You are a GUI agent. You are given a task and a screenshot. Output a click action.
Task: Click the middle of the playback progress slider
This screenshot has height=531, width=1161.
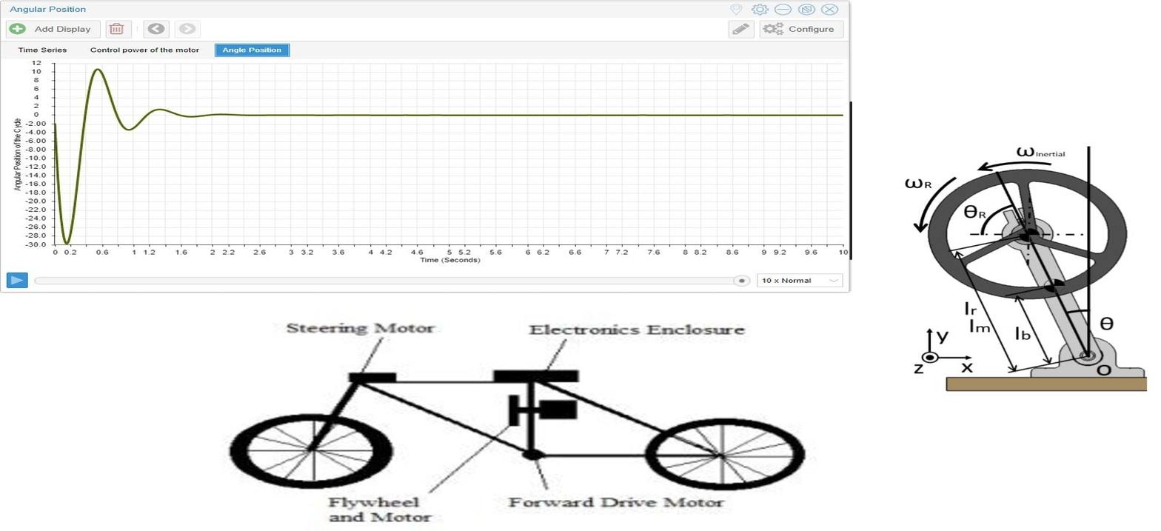pos(385,281)
